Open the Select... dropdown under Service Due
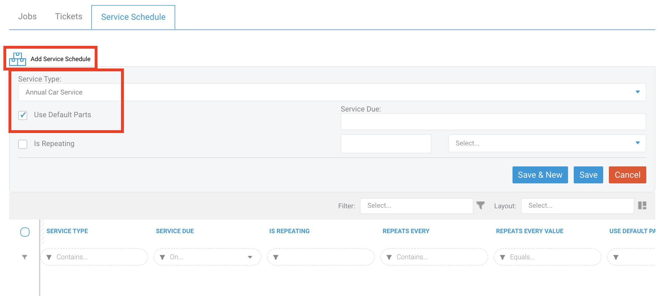Viewport: 665px width, 296px height. click(547, 143)
